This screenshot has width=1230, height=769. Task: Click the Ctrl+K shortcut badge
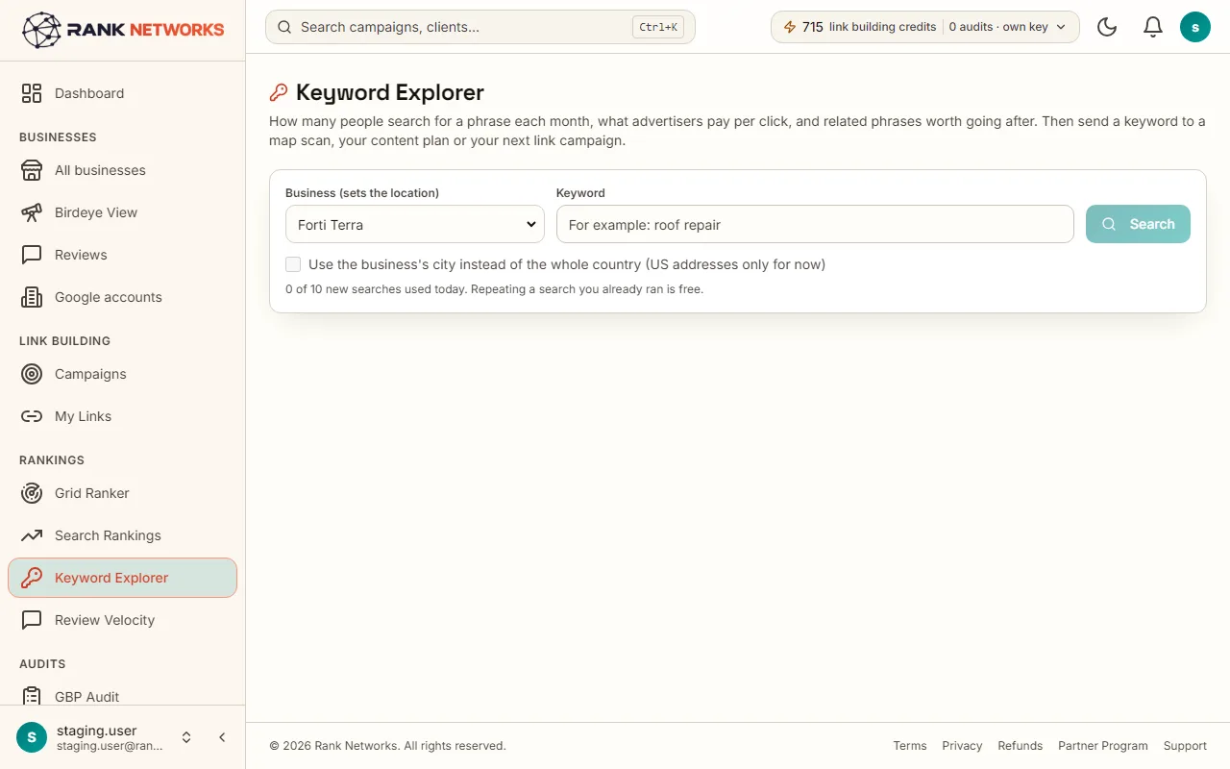[x=658, y=27]
